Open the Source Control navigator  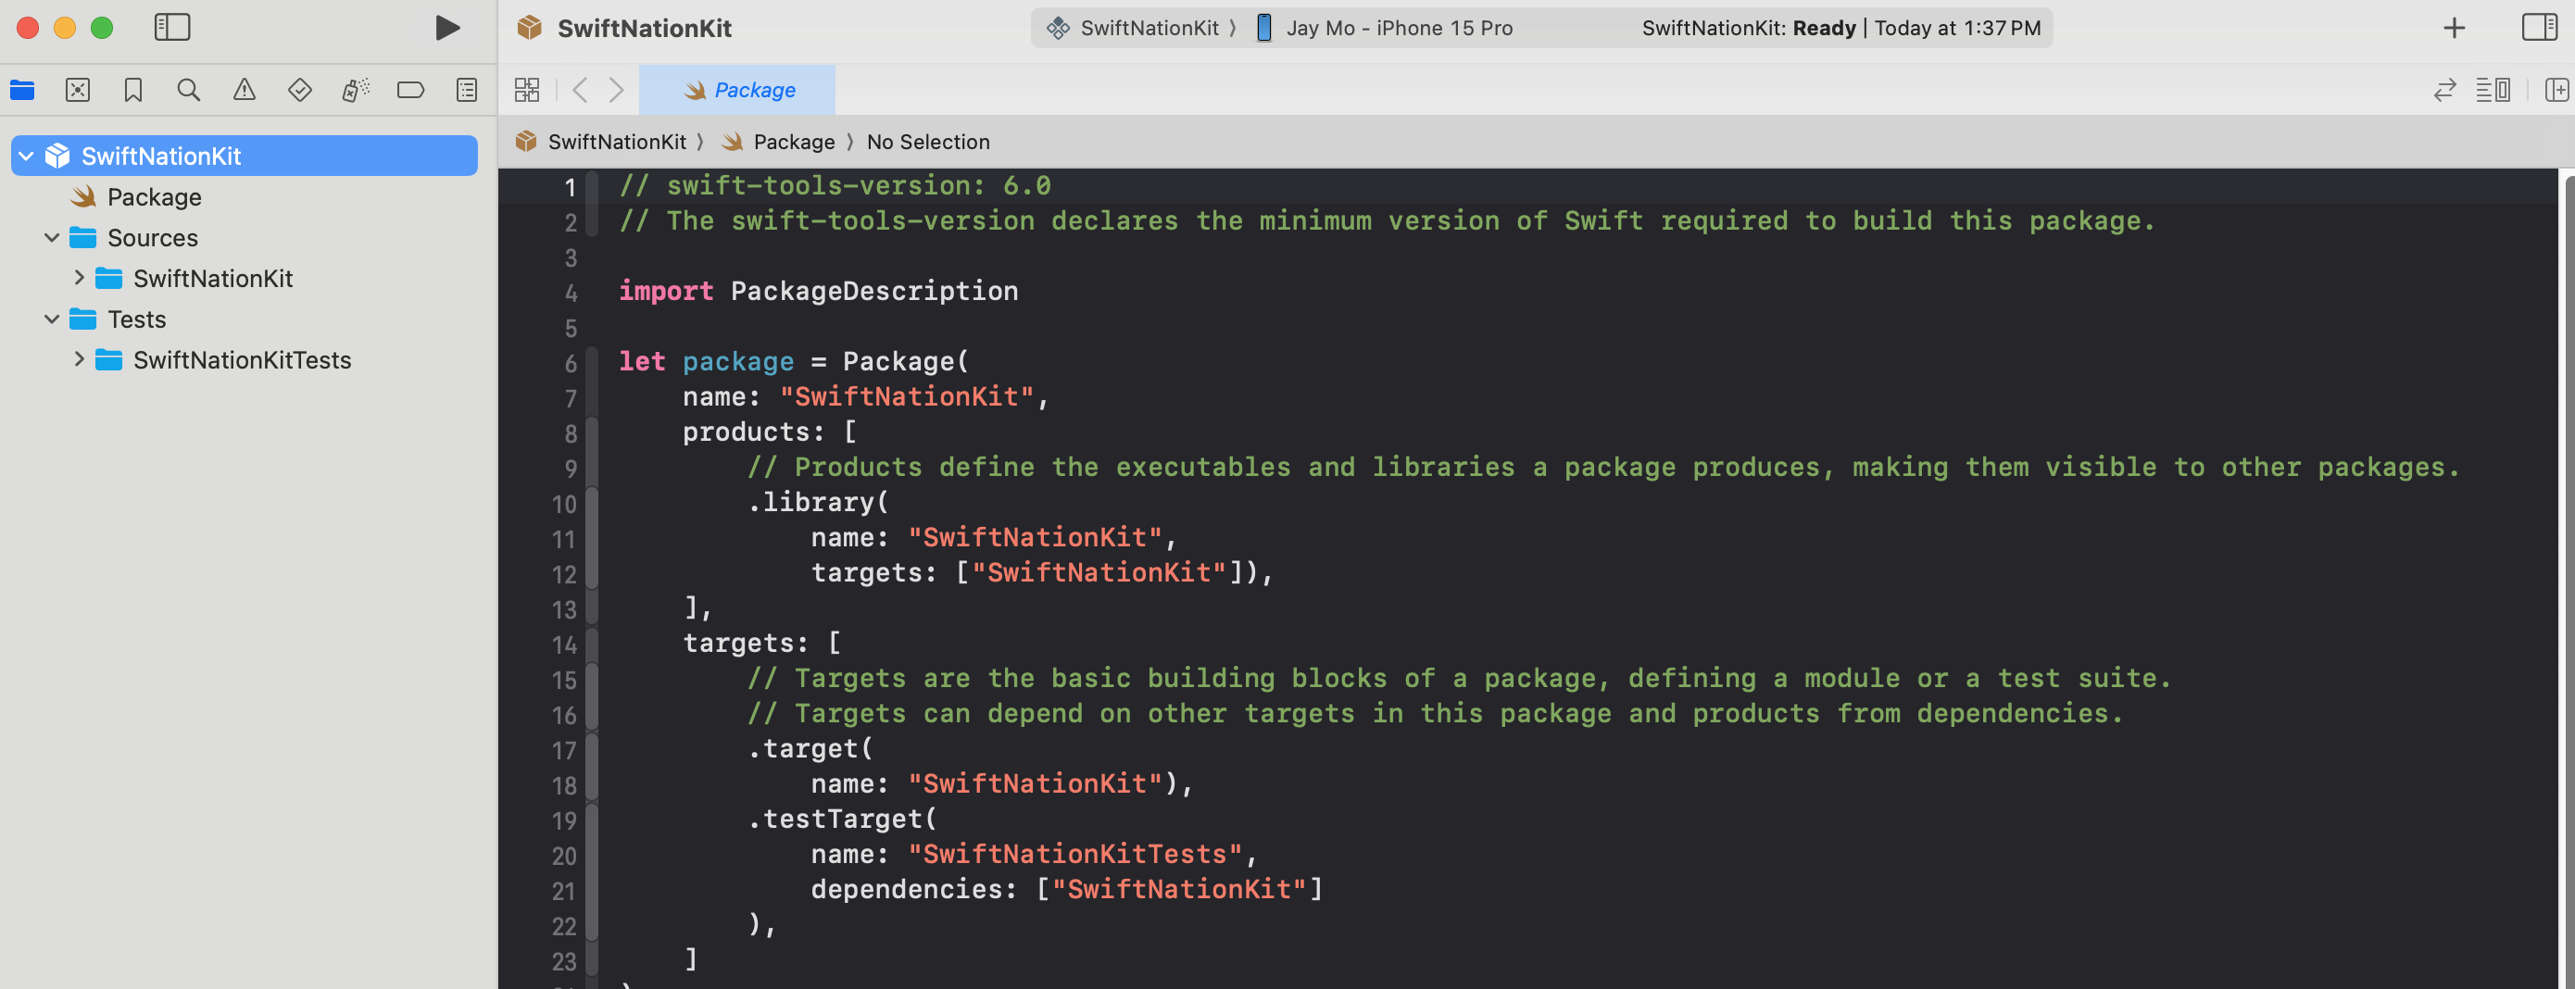tap(77, 90)
